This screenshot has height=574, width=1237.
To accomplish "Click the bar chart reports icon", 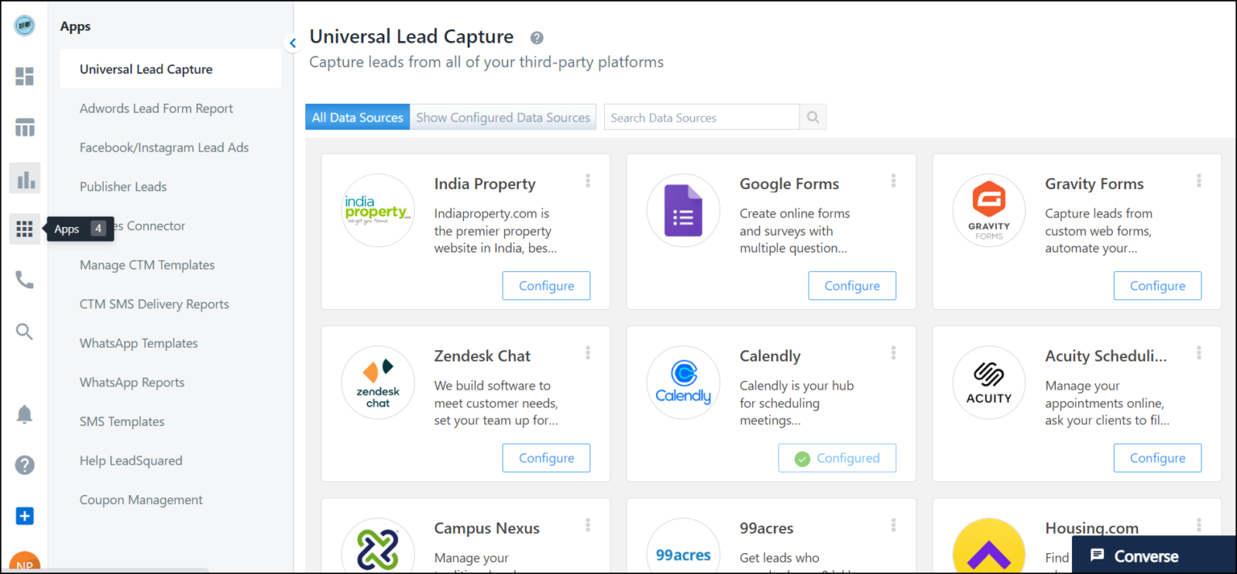I will tap(25, 179).
